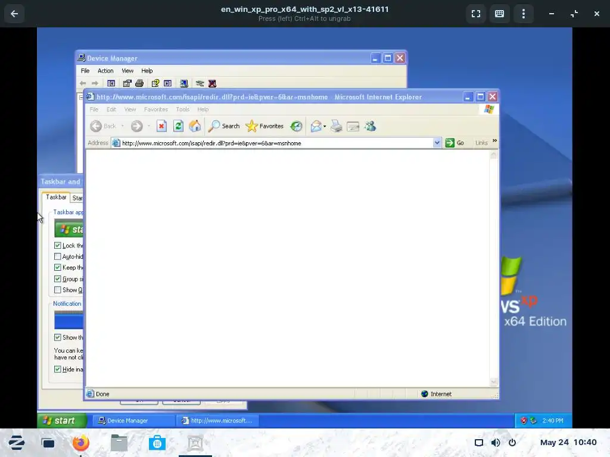Toggle the 'Show the' clock checkbox

[58, 337]
